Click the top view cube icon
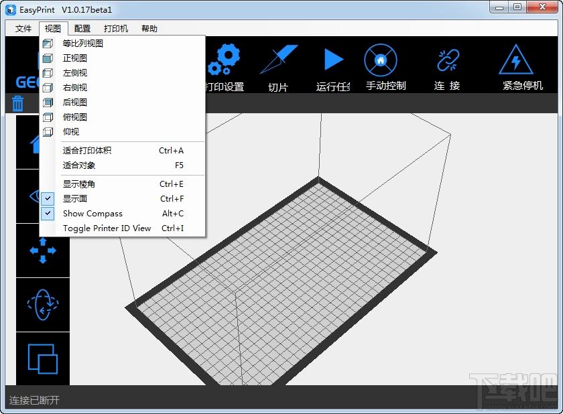Image resolution: width=563 pixels, height=414 pixels. (x=48, y=117)
